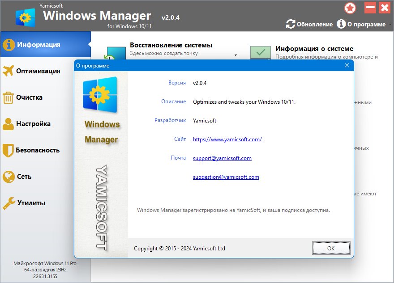Open the Сеть section
Screen dimensions: 394x283
[x=24, y=177]
